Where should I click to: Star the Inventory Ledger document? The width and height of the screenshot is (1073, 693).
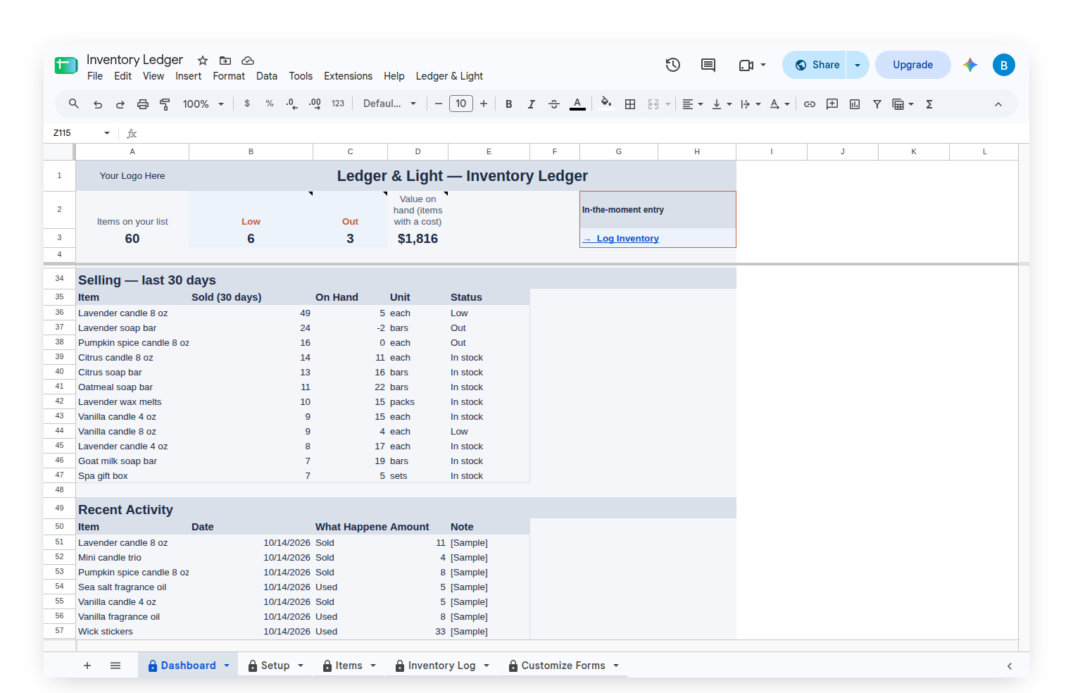pos(203,61)
